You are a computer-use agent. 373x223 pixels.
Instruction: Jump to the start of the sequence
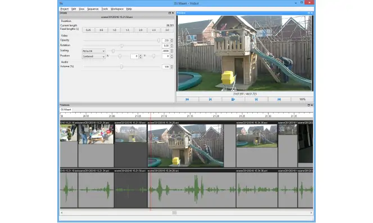(x=187, y=99)
